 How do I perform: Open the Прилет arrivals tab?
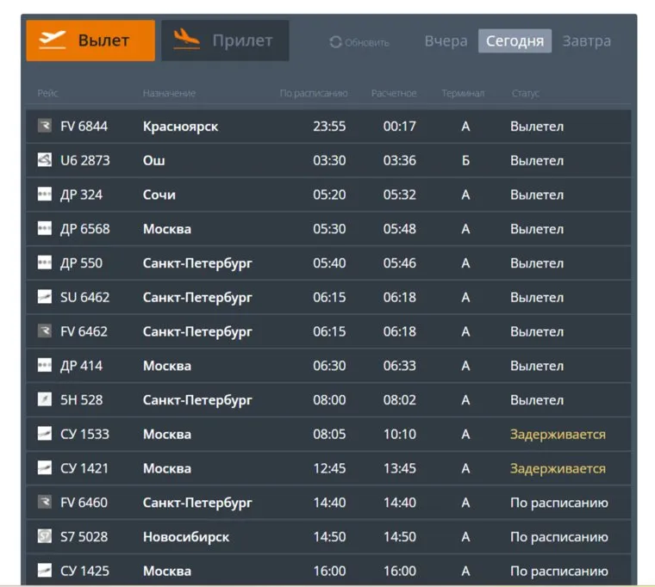coord(225,40)
